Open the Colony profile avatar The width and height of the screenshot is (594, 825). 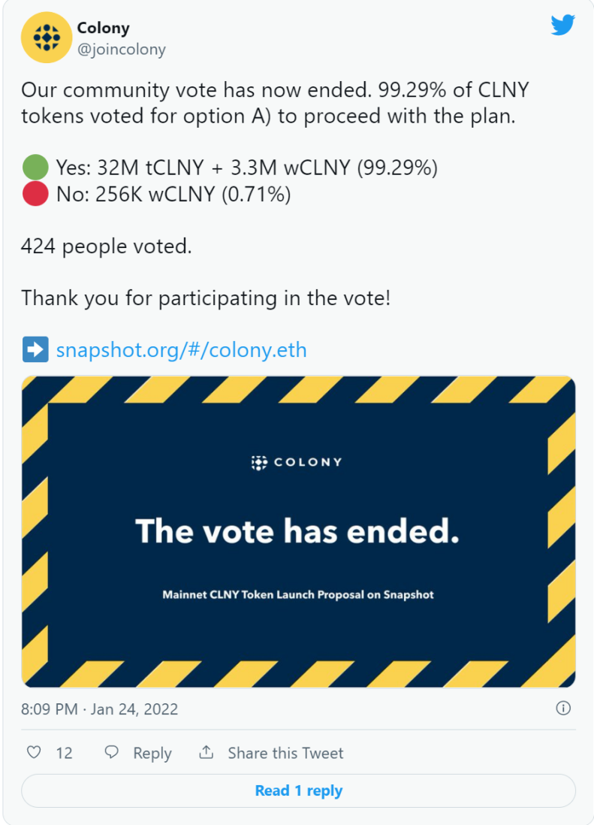pos(47,38)
